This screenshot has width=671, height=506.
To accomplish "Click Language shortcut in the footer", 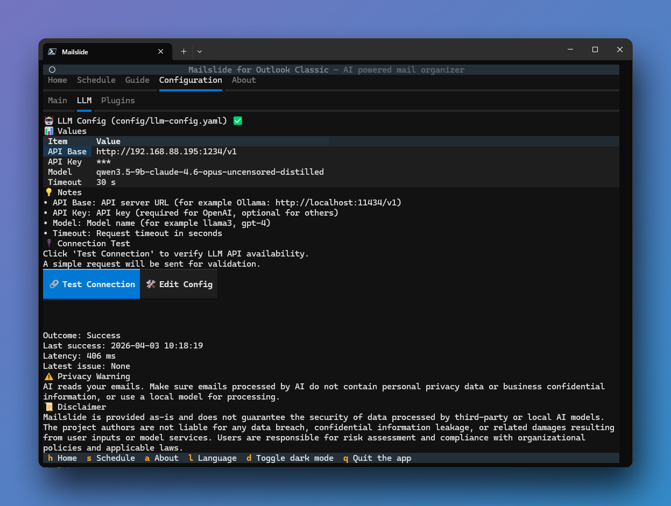I will (212, 458).
